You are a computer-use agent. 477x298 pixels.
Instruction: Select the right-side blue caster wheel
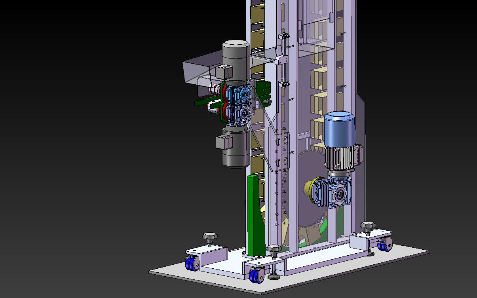click(384, 245)
